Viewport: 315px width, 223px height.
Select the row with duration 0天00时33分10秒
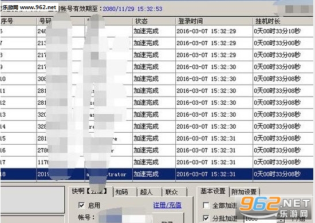point(157,31)
